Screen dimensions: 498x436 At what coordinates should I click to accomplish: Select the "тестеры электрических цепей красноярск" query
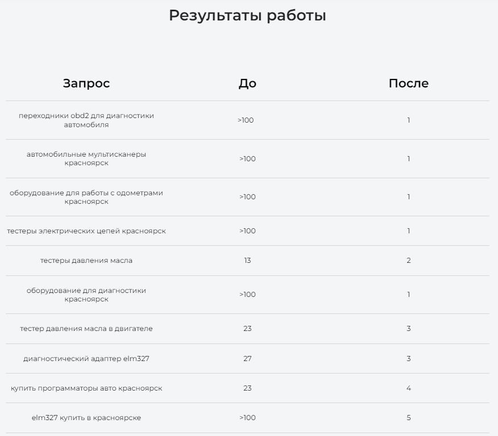tap(86, 231)
